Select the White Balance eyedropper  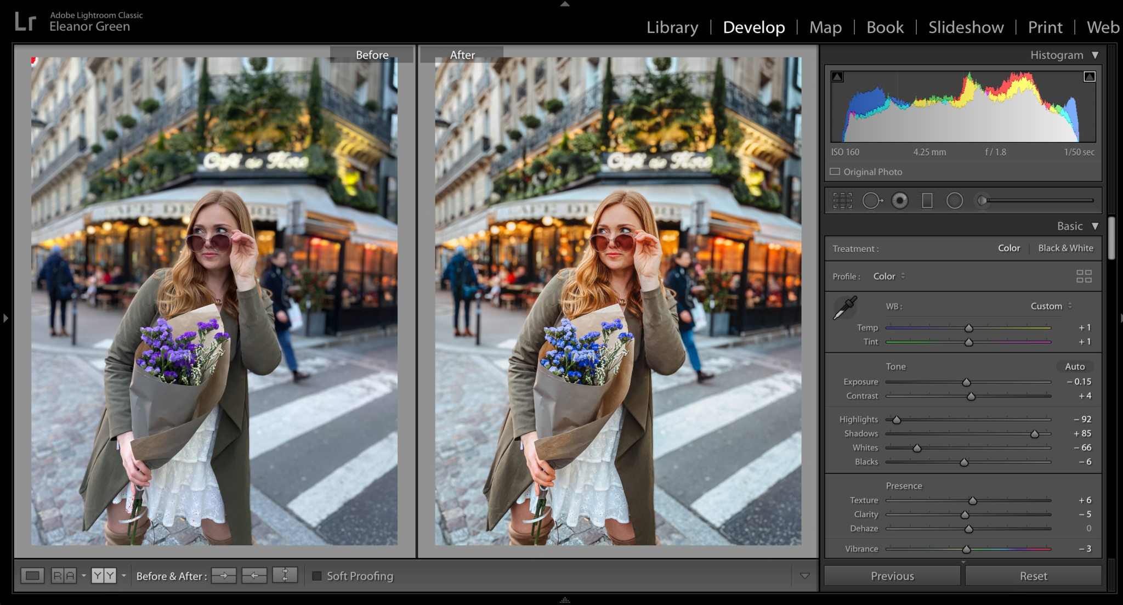tap(845, 308)
